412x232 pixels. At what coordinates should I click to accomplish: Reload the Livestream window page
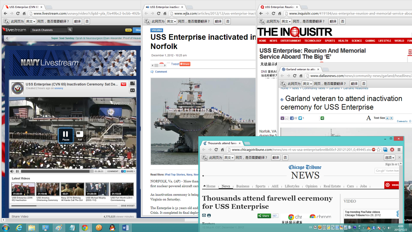18,14
